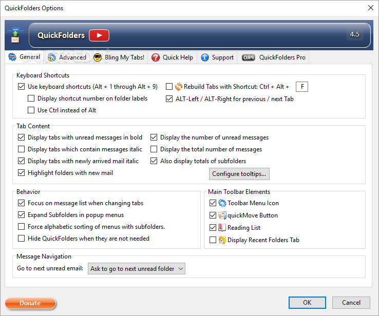Close the QuickFolders Options window

point(371,8)
